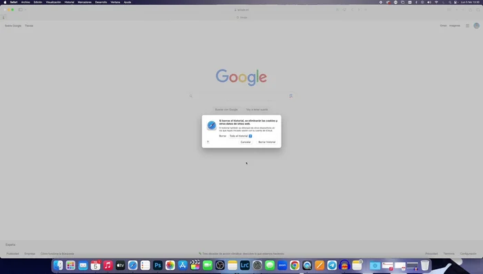The height and width of the screenshot is (274, 483).
Task: Expand the sidebar button dropdown chevron
Action: pyautogui.click(x=25, y=10)
